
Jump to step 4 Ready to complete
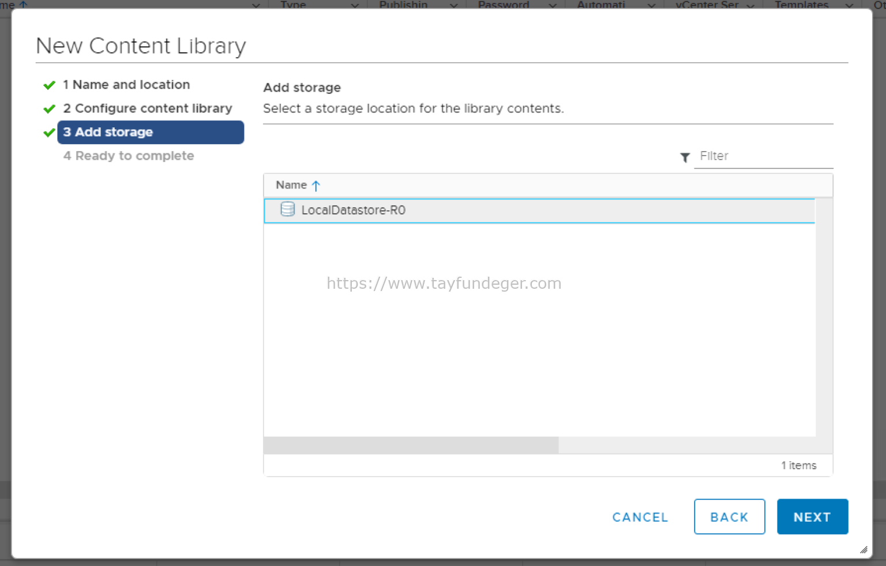[129, 156]
